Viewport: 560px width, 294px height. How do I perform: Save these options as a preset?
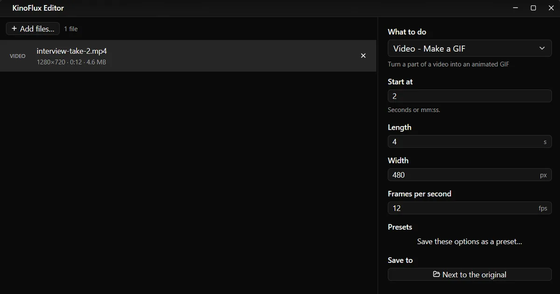pos(469,242)
